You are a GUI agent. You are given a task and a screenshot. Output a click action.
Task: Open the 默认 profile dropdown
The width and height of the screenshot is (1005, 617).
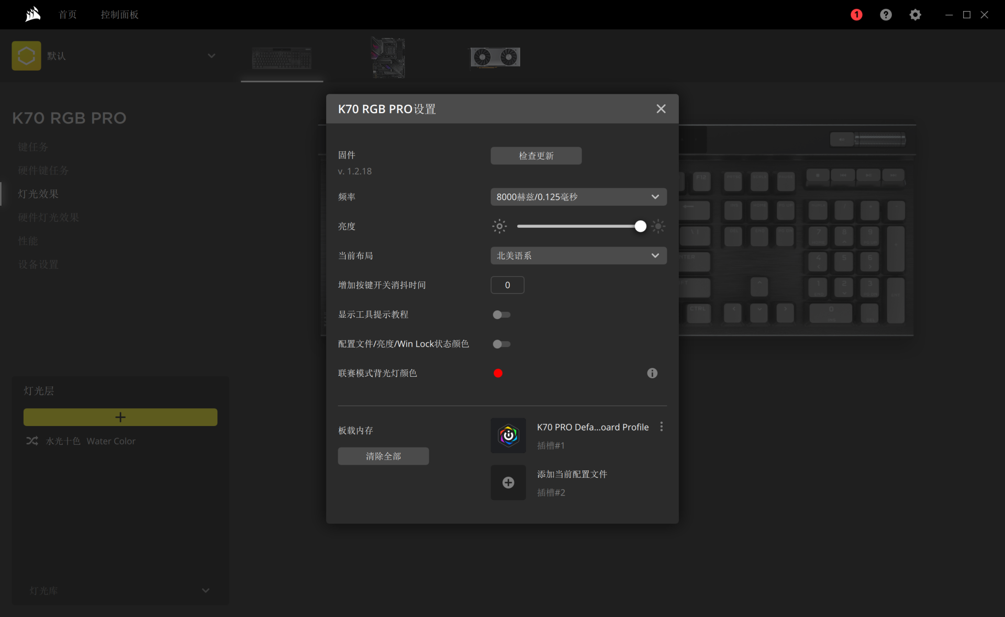pyautogui.click(x=211, y=55)
